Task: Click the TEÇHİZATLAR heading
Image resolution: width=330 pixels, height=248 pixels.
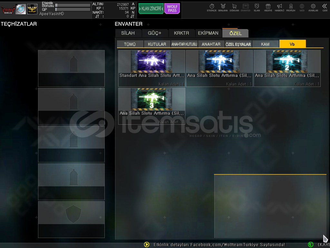Action: [19, 24]
